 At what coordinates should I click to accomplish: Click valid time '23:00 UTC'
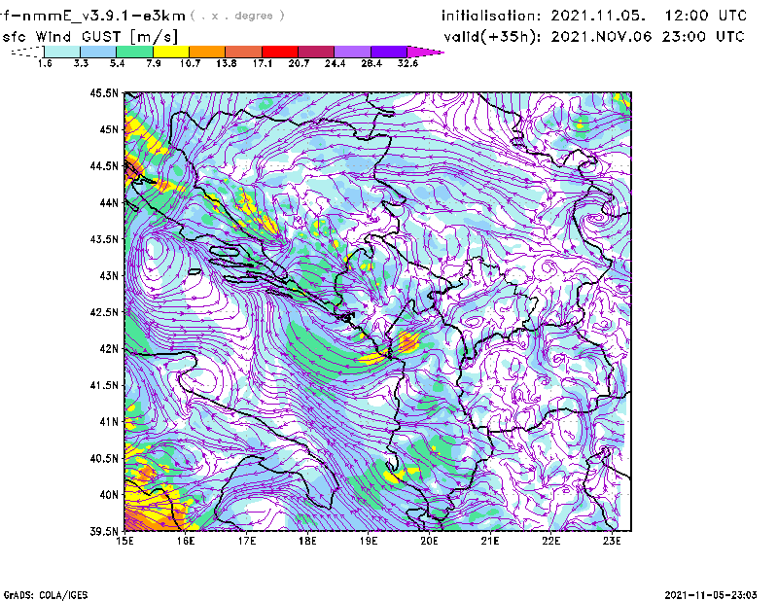pyautogui.click(x=703, y=37)
